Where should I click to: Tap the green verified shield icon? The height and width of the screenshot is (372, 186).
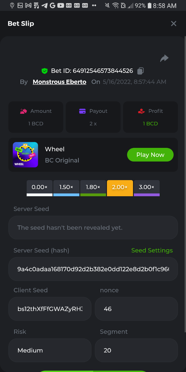(x=45, y=71)
